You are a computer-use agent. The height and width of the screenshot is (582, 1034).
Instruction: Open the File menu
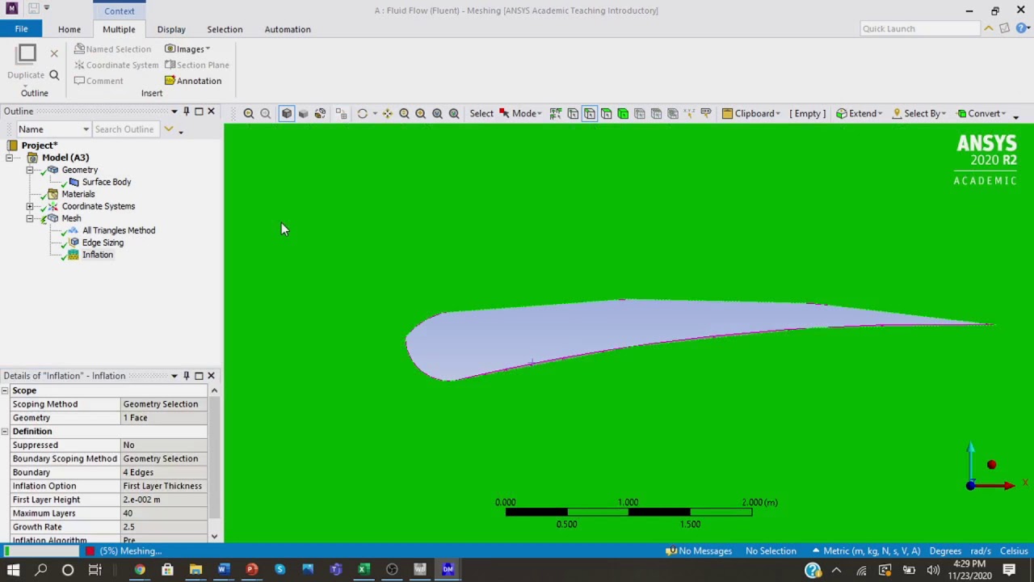(22, 29)
